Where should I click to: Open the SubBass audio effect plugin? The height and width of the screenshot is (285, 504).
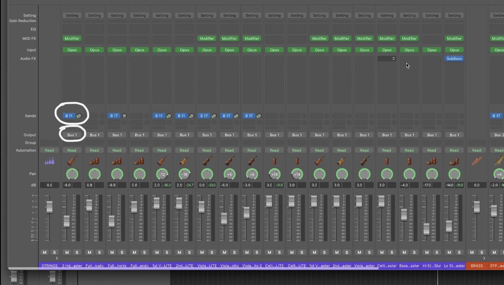click(454, 59)
